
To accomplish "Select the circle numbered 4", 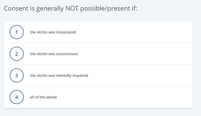I will click(17, 97).
